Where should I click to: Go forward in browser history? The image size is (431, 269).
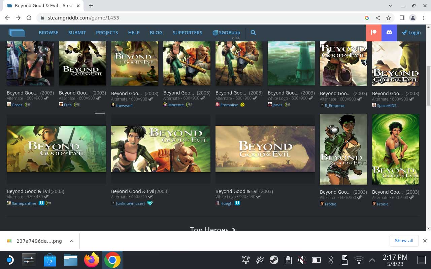click(x=18, y=18)
